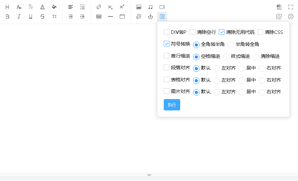Image resolution: width=298 pixels, height=181 pixels.
Task: Enable the DIV转P checkbox
Action: point(167,32)
